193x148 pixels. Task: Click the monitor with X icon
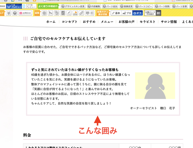88,13
